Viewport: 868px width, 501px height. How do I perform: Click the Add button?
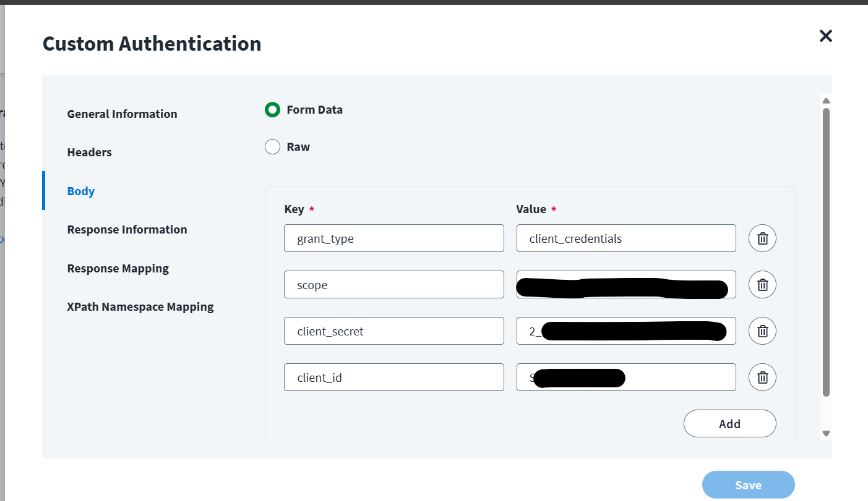pyautogui.click(x=729, y=424)
